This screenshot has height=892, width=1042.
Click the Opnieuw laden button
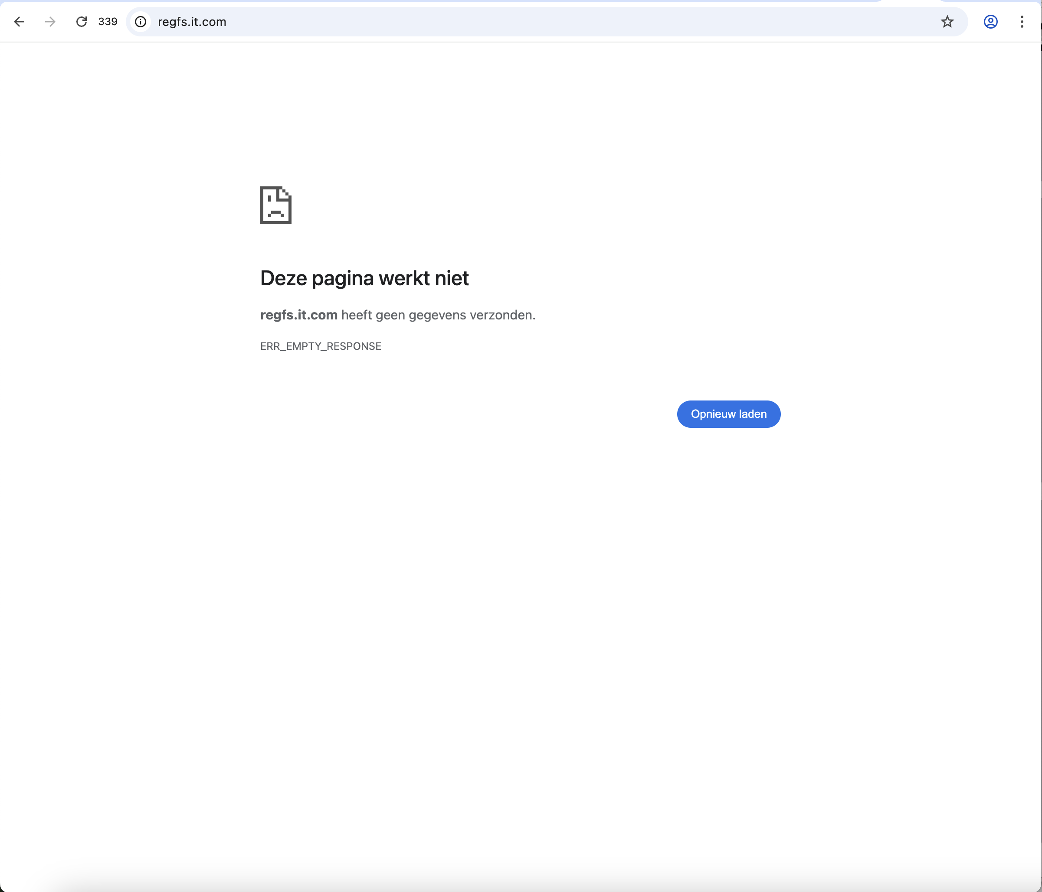(x=728, y=414)
